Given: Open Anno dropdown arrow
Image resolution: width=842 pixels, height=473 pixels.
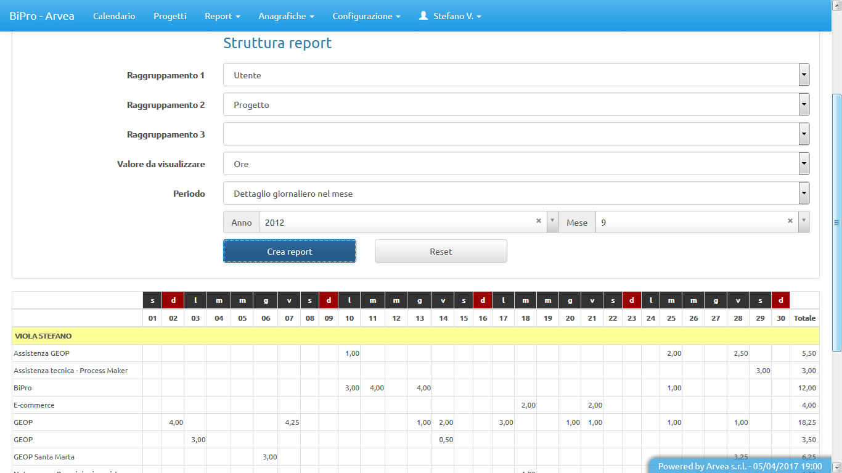Looking at the screenshot, I should point(552,221).
